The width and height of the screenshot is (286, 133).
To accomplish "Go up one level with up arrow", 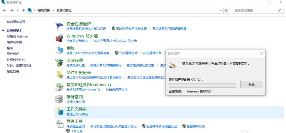I will [23, 11].
